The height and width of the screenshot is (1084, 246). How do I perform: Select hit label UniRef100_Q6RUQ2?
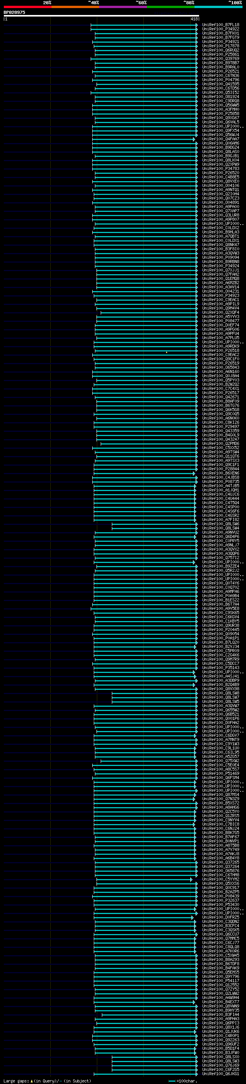pos(221,50)
